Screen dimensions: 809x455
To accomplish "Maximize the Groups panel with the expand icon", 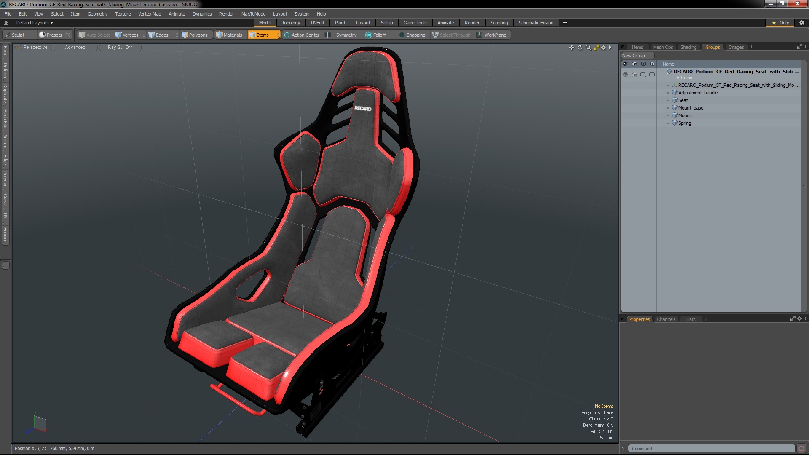I will pyautogui.click(x=799, y=47).
